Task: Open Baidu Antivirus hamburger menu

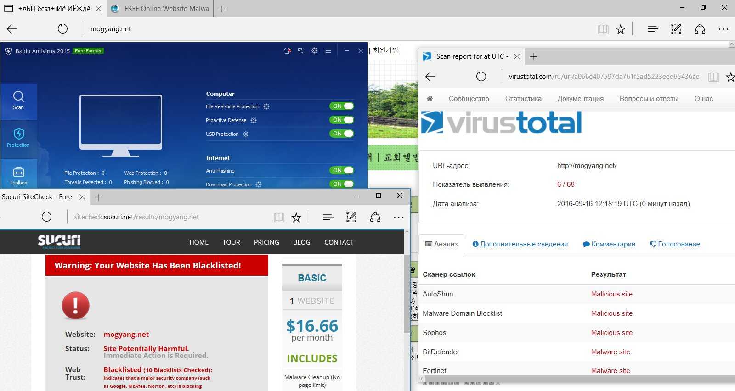Action: [x=328, y=50]
